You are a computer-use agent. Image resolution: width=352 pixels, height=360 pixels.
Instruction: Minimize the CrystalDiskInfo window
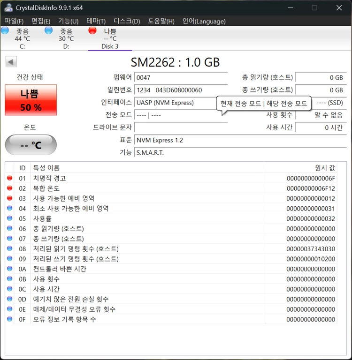tap(291, 7)
